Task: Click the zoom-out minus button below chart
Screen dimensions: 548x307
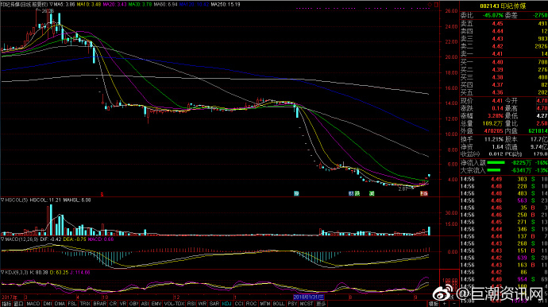Action: tap(453, 304)
